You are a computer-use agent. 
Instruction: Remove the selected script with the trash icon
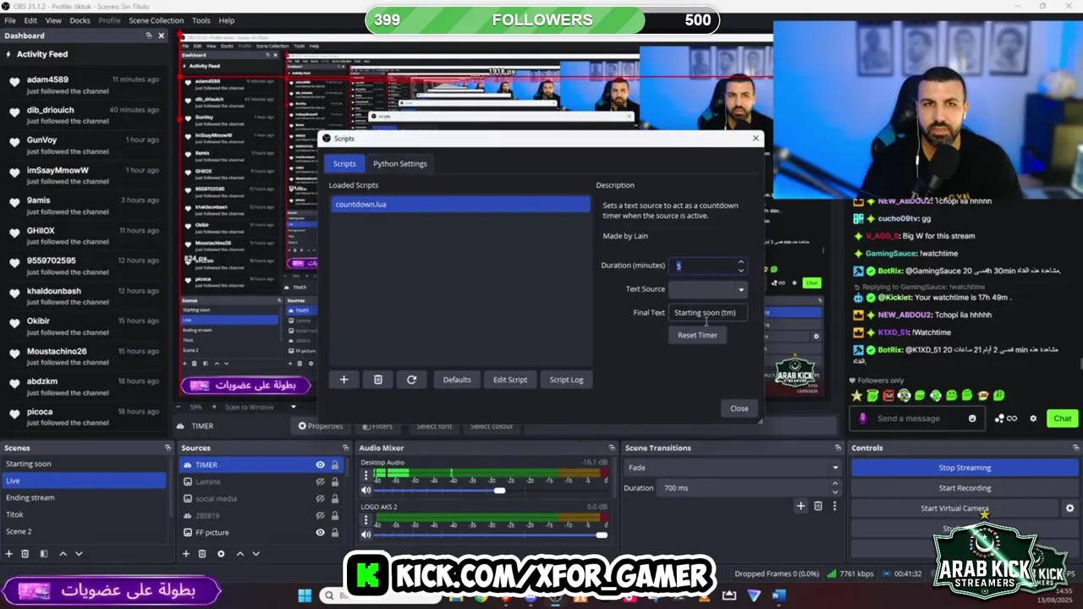pos(378,380)
